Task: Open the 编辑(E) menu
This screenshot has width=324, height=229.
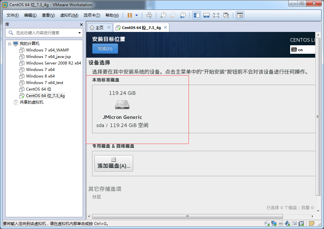Action: 30,15
